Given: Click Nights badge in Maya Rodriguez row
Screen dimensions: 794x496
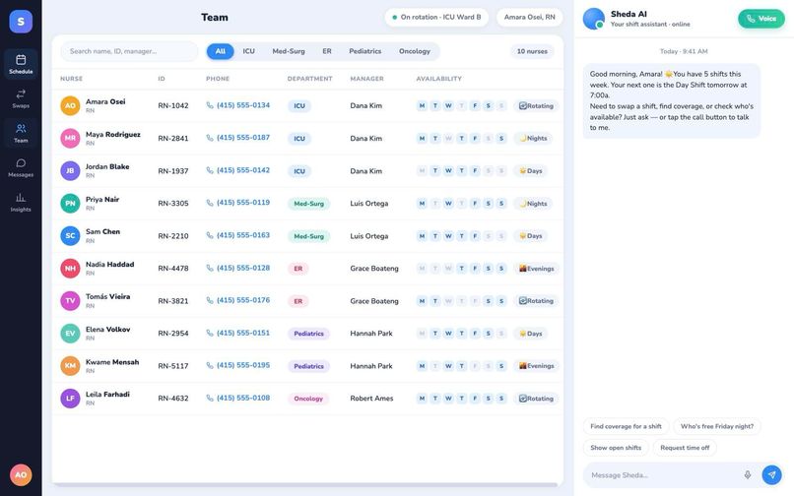Looking at the screenshot, I should tap(533, 138).
